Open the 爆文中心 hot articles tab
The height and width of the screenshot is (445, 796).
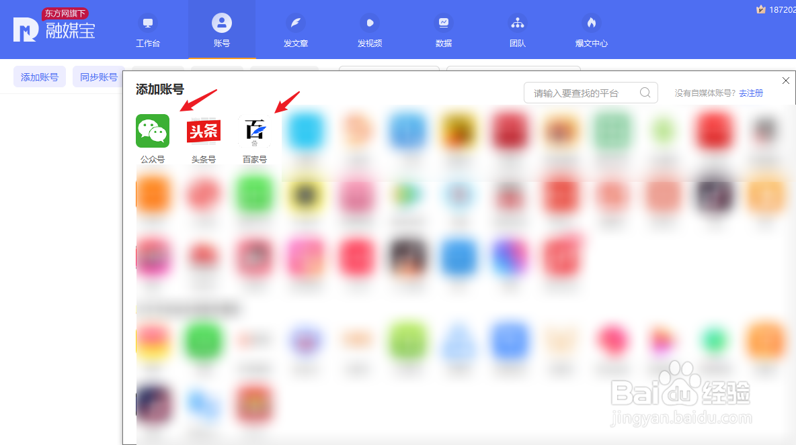coord(592,32)
